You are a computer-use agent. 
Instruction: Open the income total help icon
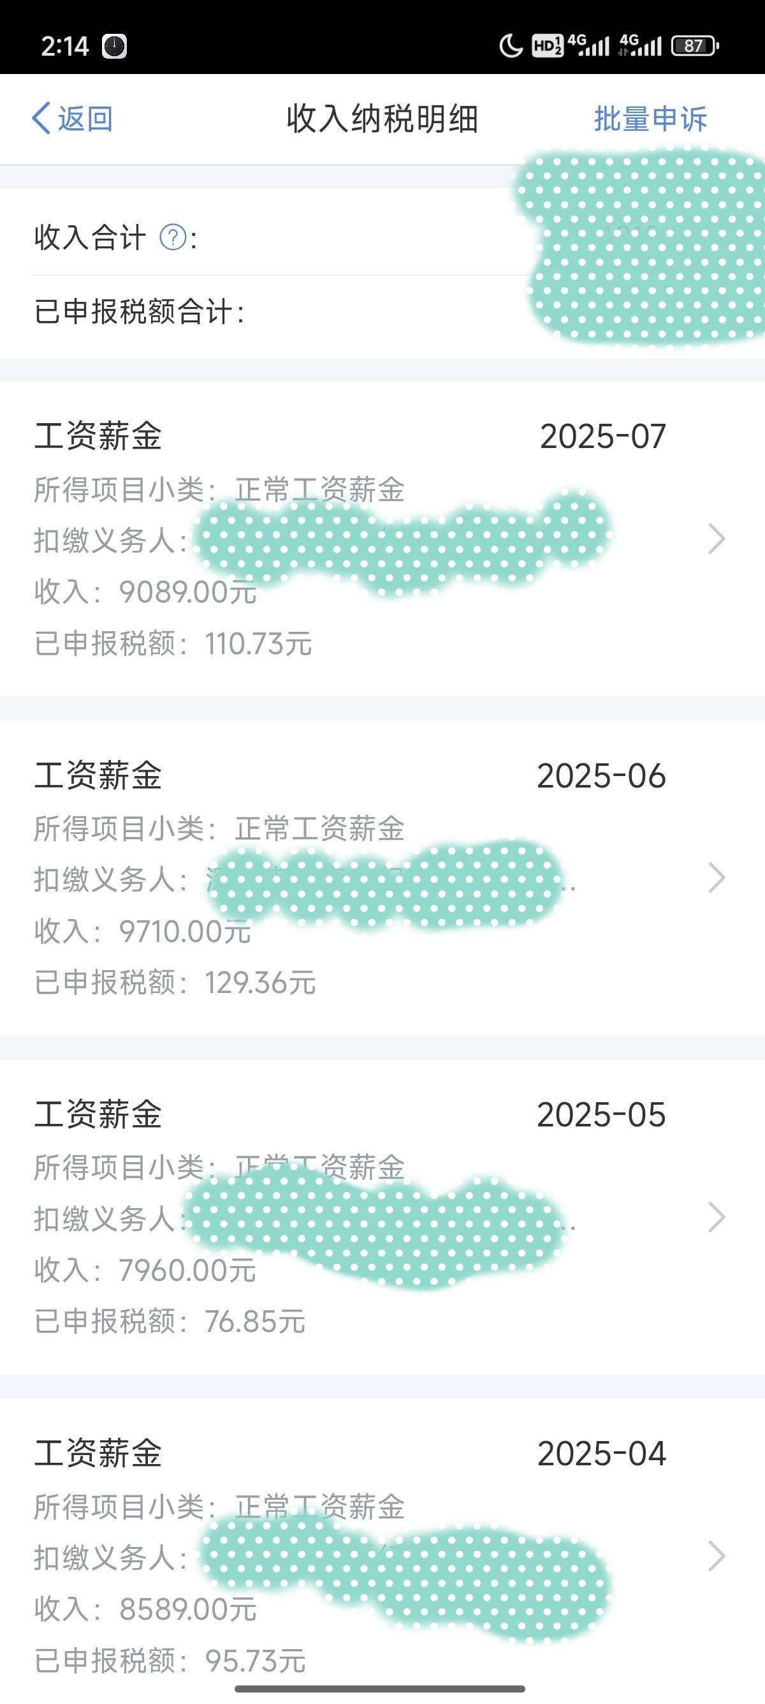[173, 237]
